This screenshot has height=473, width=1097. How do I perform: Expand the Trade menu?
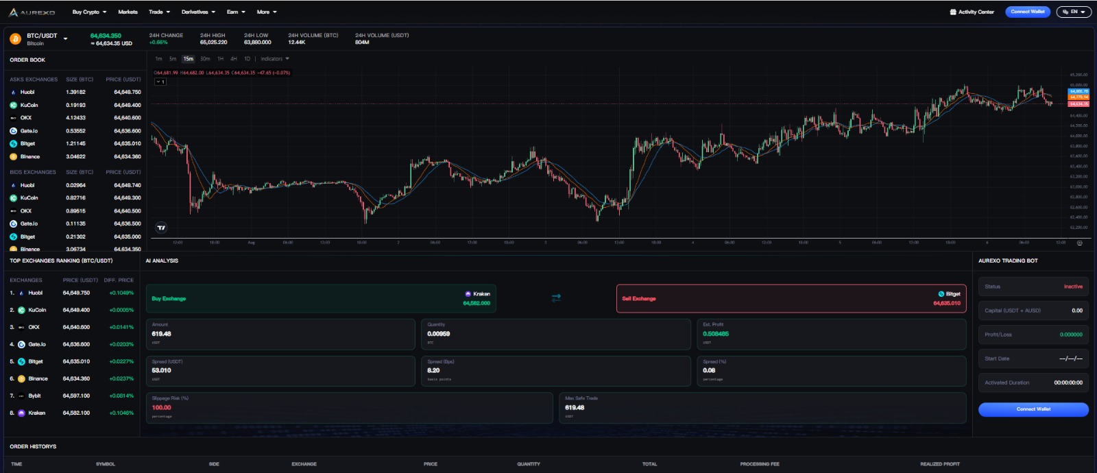(159, 12)
